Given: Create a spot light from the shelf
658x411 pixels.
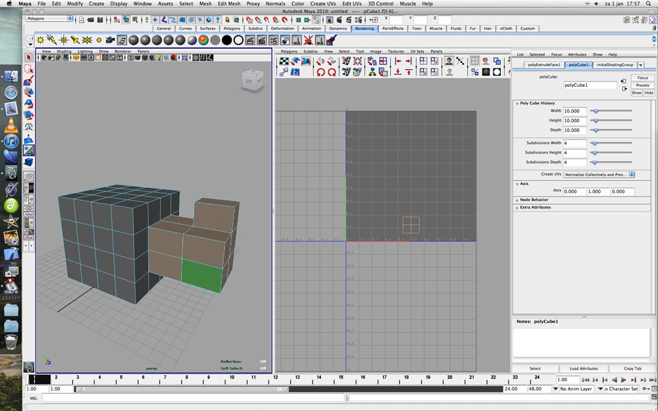Looking at the screenshot, I should (75, 40).
